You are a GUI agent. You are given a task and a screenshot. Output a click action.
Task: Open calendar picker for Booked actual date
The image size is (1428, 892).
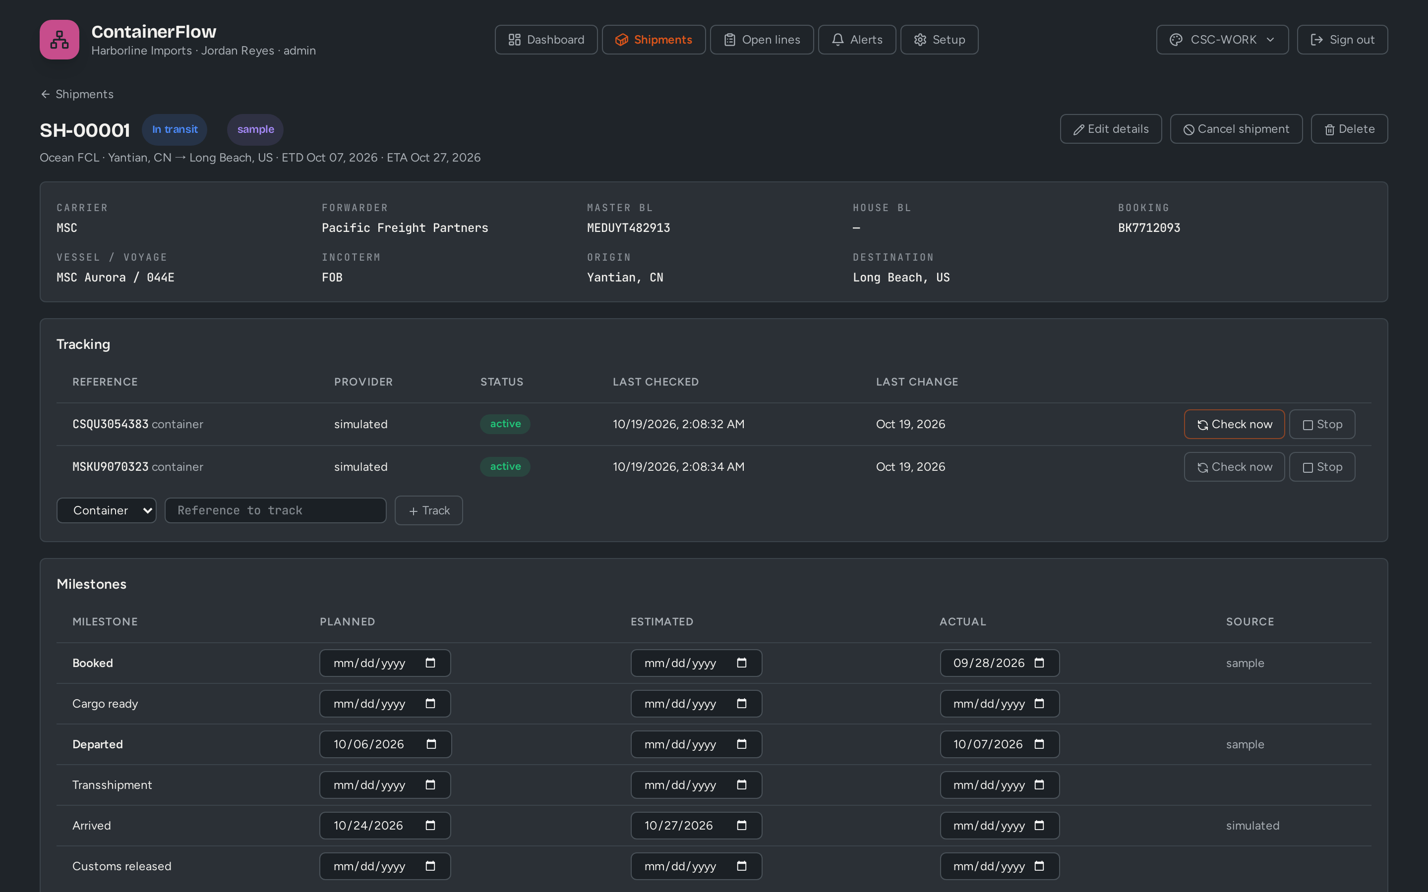[1039, 663]
